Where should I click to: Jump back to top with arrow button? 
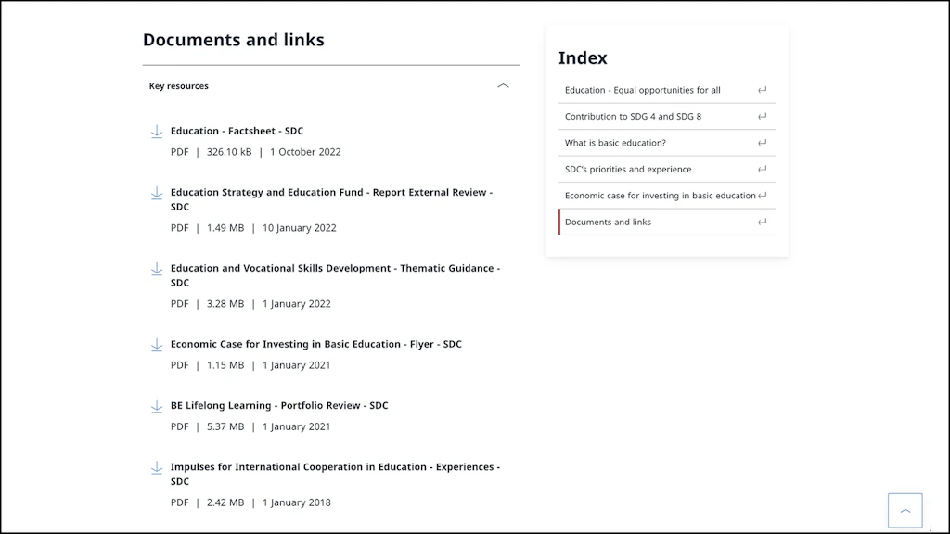905,511
